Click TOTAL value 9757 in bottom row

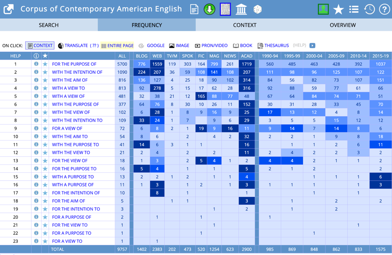(122, 249)
